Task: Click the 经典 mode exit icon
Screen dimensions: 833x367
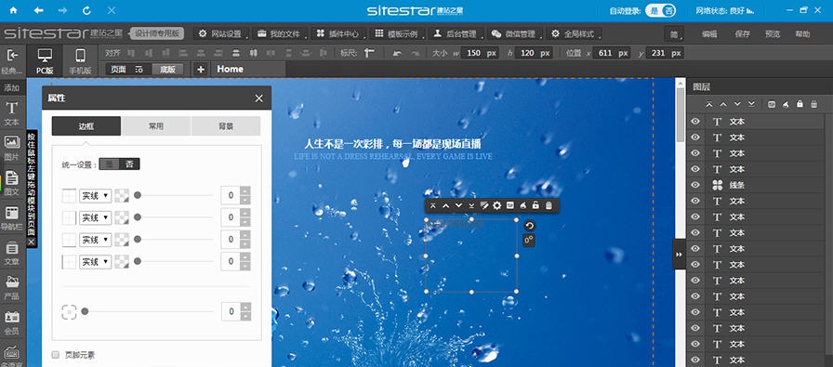Action: click(12, 60)
